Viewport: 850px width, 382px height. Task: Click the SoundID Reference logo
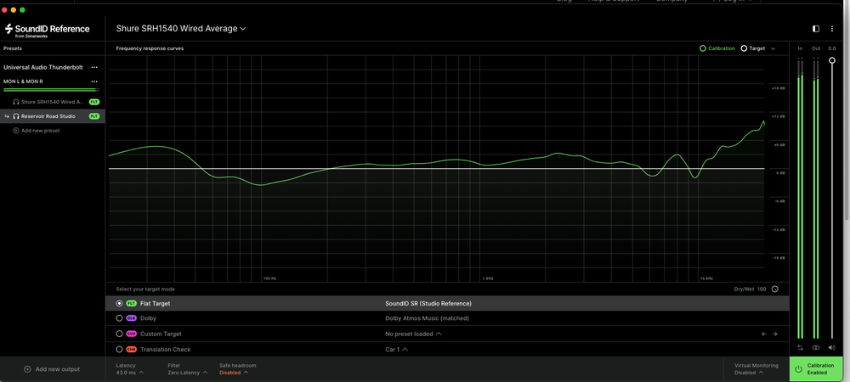[47, 31]
